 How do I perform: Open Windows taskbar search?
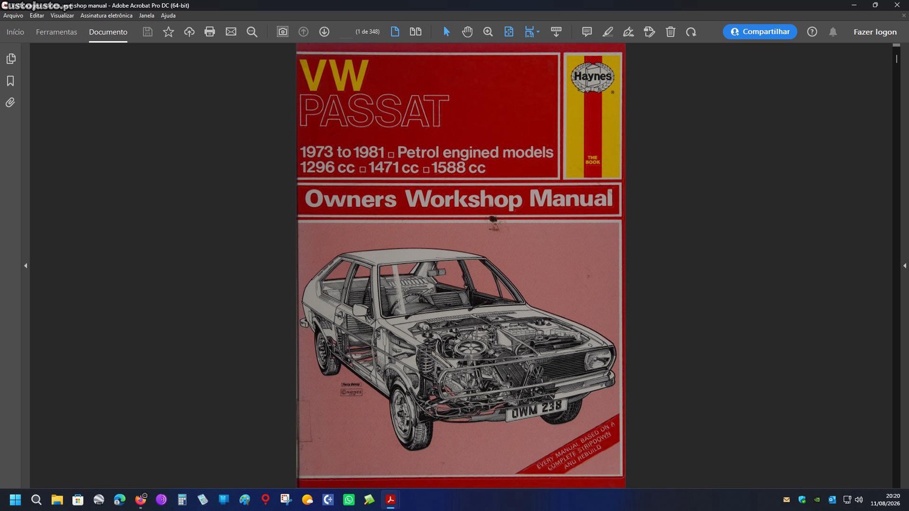(x=36, y=500)
